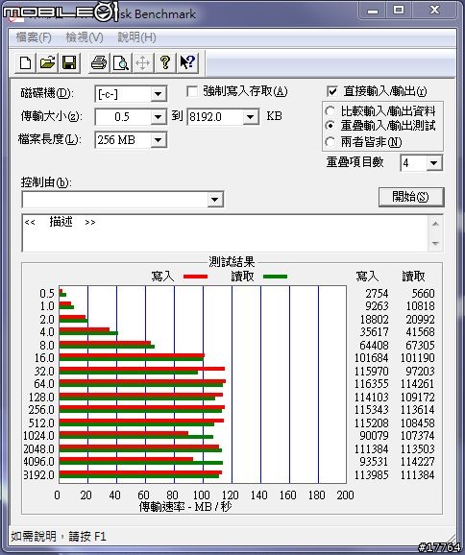Click description box scroll down arrow
The image size is (465, 555).
point(435,243)
